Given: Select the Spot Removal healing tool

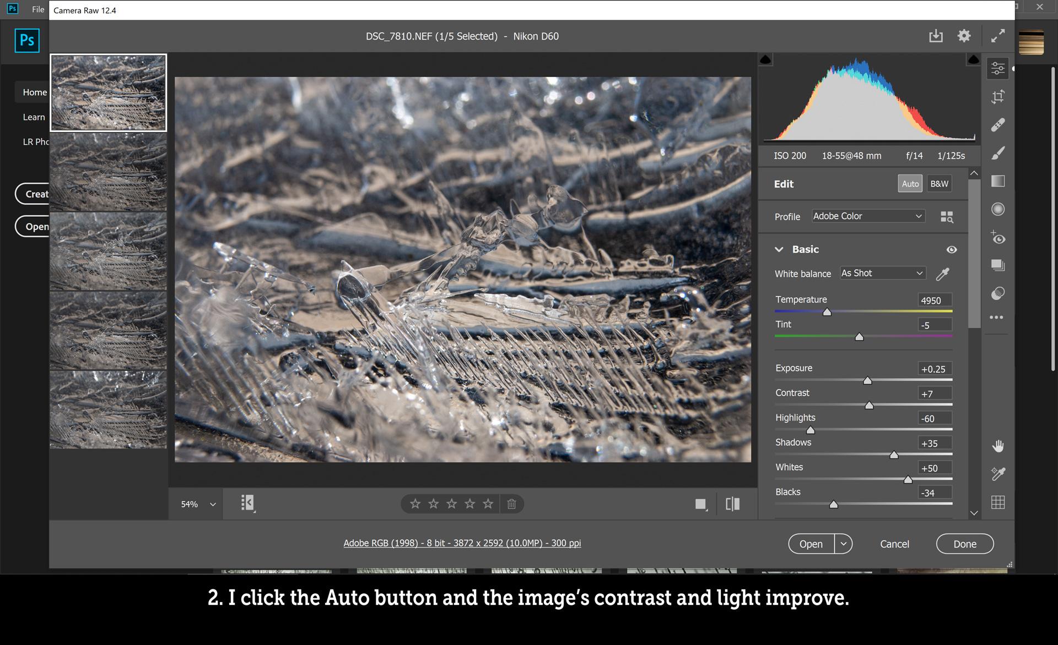Looking at the screenshot, I should tap(997, 124).
